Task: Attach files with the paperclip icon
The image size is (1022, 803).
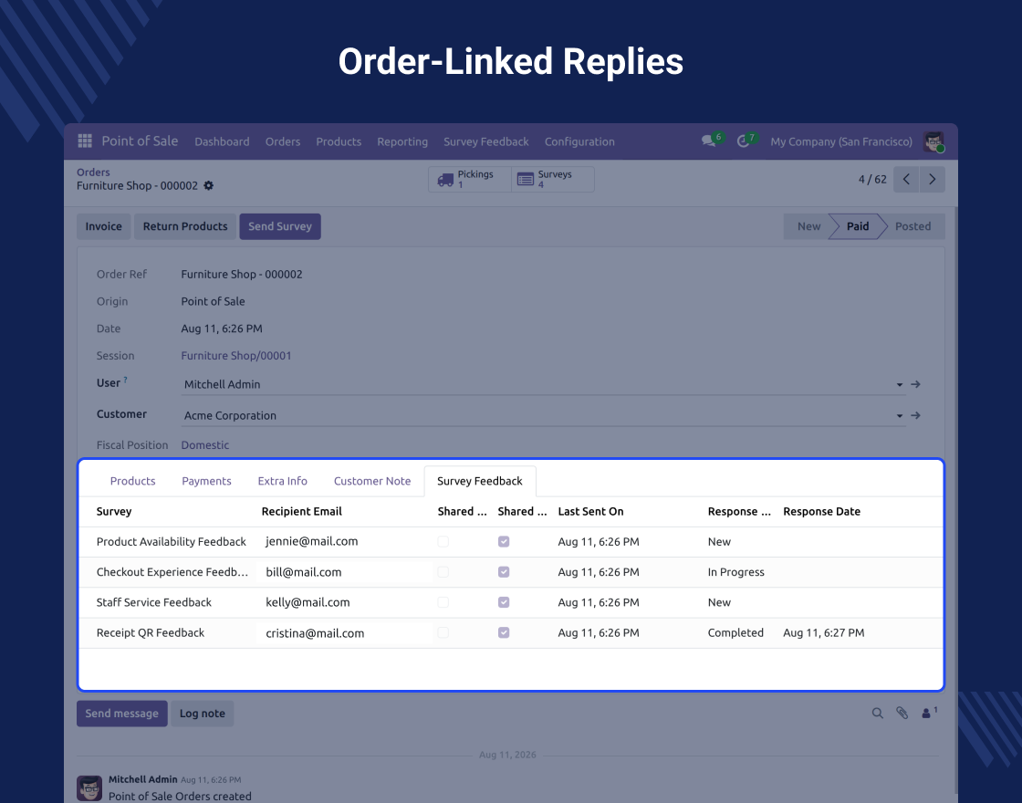Action: coord(902,713)
